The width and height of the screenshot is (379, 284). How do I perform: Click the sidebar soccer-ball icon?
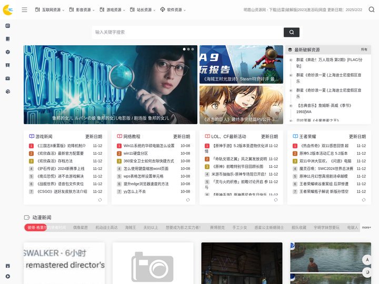8,92
